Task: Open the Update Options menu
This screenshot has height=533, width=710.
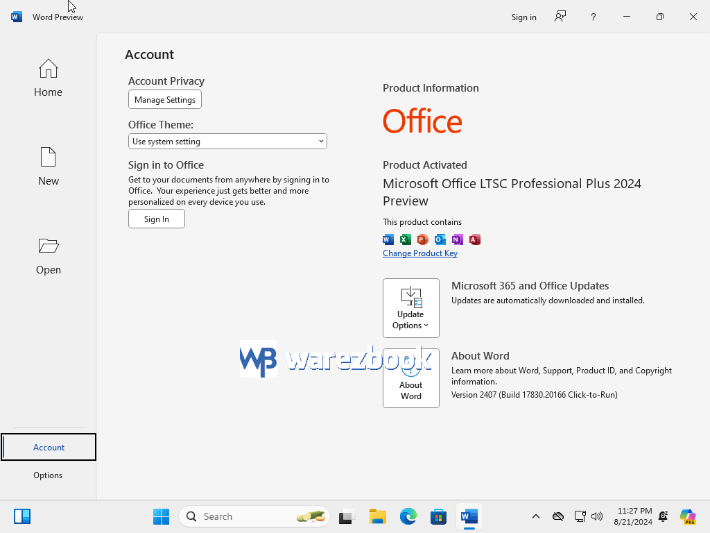Action: tap(410, 308)
